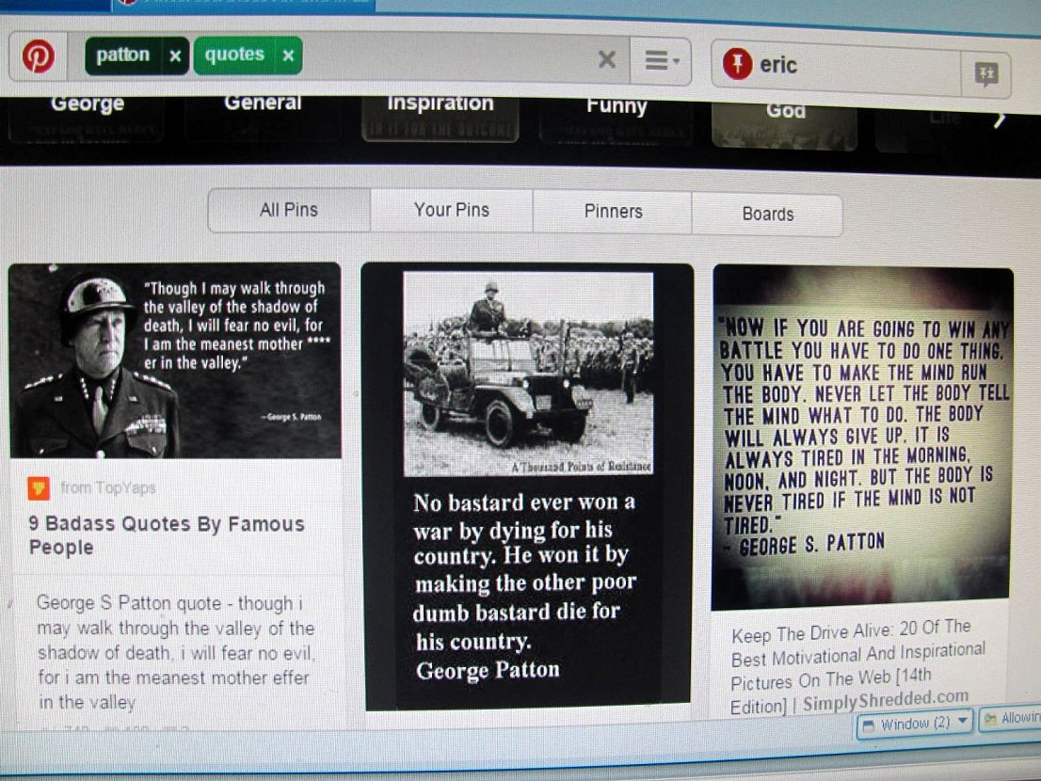Select the God guided search tile
Viewport: 1041px width, 781px height.
tap(785, 124)
